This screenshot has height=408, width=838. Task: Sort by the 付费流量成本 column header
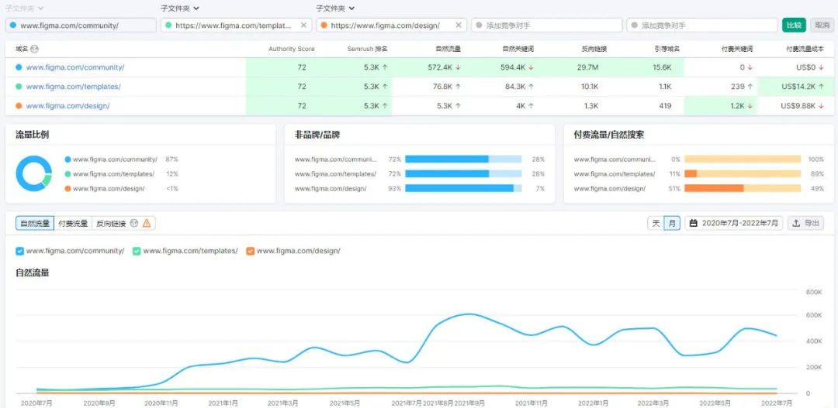tap(805, 49)
